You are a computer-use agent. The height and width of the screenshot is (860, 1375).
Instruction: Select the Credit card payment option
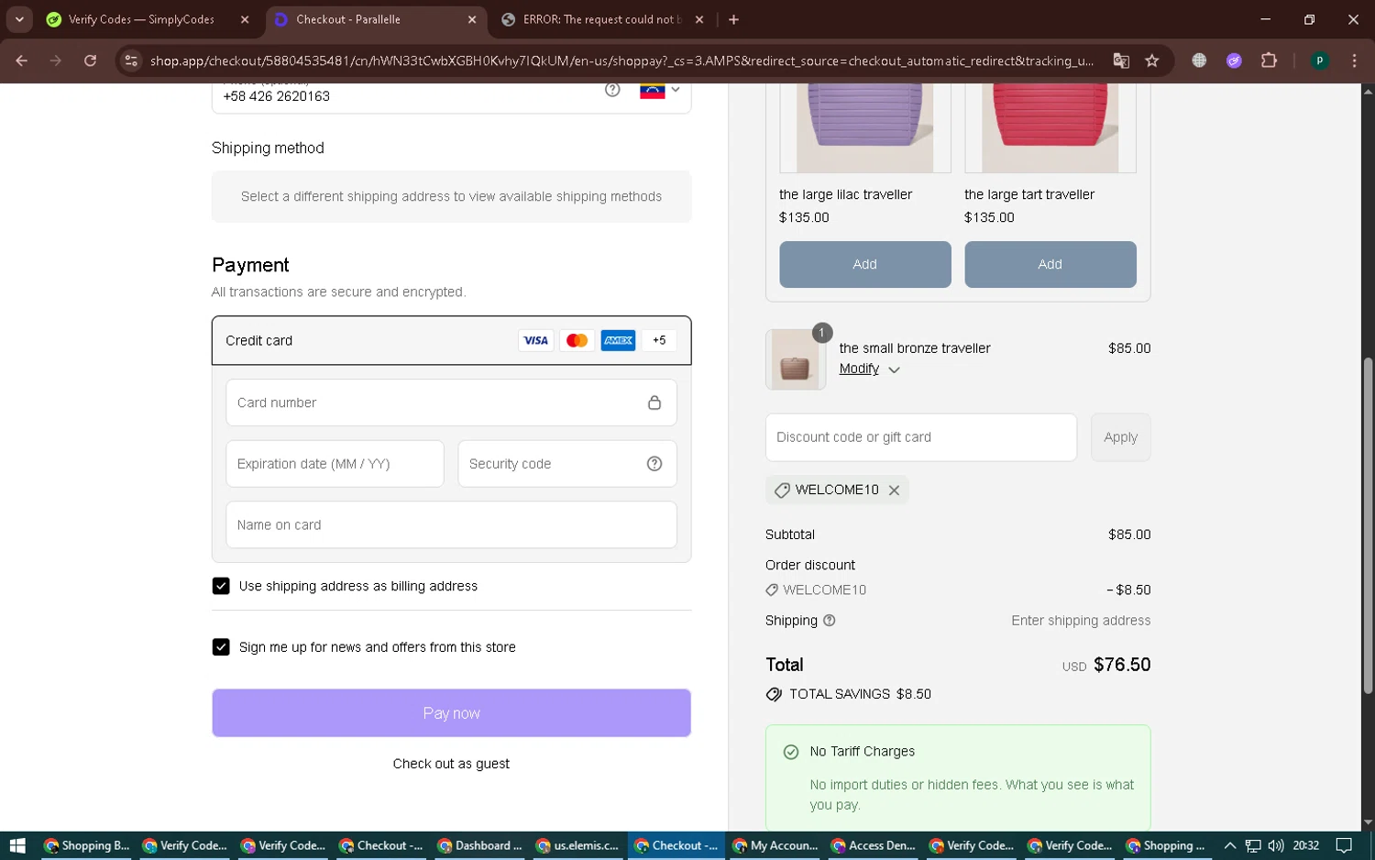(x=451, y=340)
